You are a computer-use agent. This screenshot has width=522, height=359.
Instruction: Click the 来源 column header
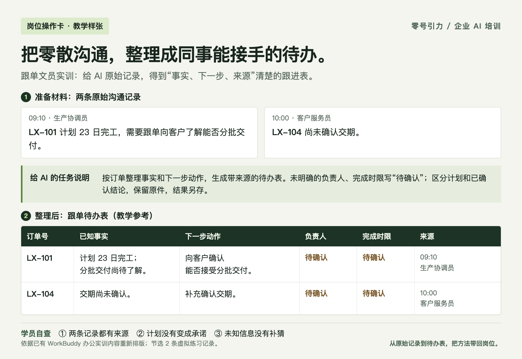(x=427, y=236)
